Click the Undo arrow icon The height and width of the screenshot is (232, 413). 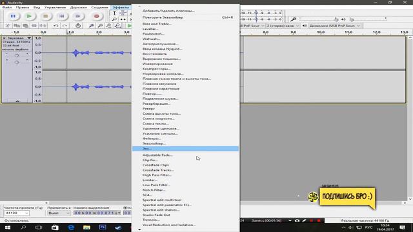coord(56,26)
